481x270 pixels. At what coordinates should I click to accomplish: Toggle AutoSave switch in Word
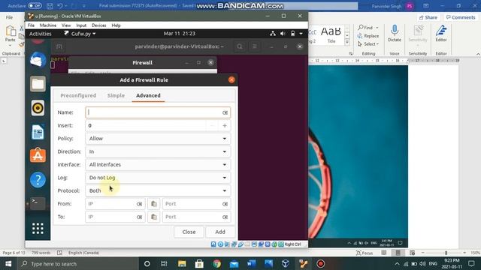tap(35, 5)
